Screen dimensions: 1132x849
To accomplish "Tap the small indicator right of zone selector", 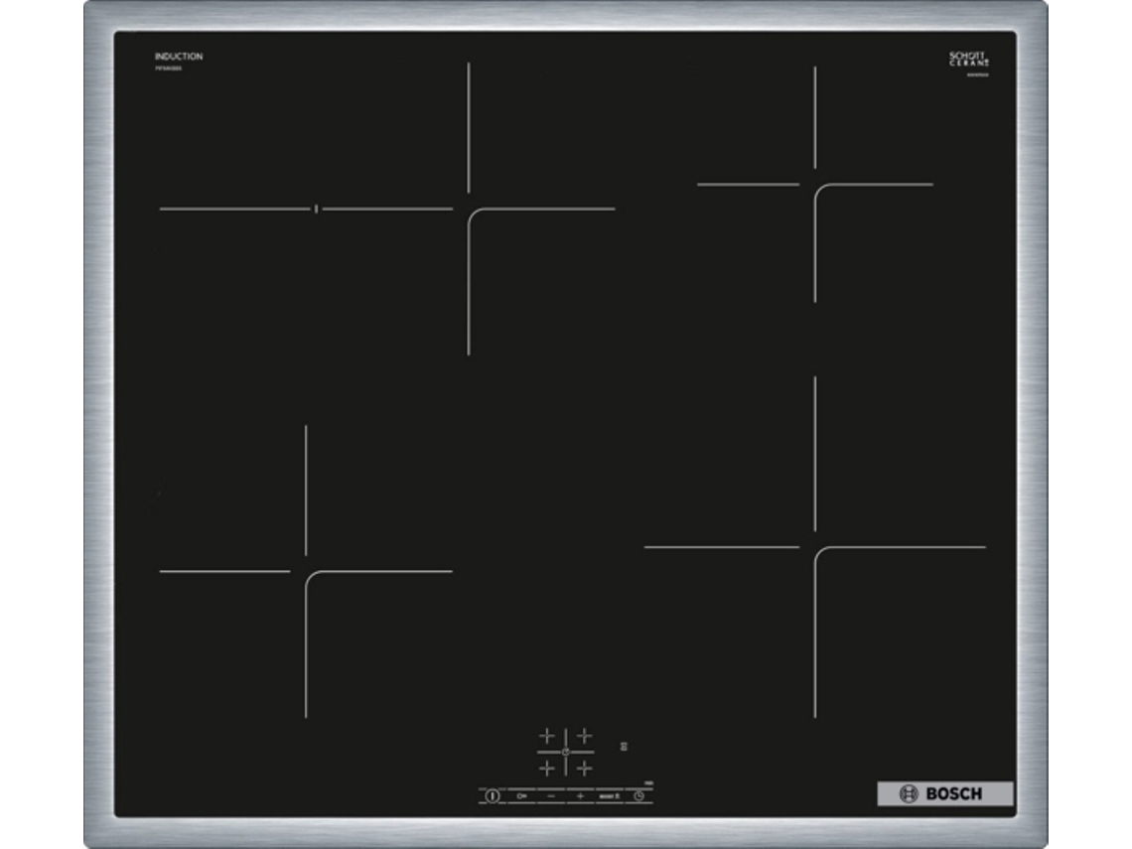I will (624, 746).
